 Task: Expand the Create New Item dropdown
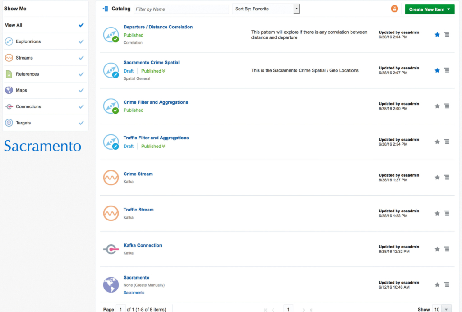click(x=430, y=9)
